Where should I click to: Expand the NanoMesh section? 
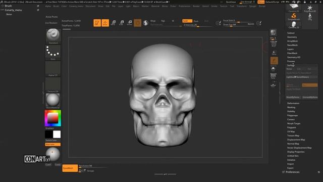point(292,45)
